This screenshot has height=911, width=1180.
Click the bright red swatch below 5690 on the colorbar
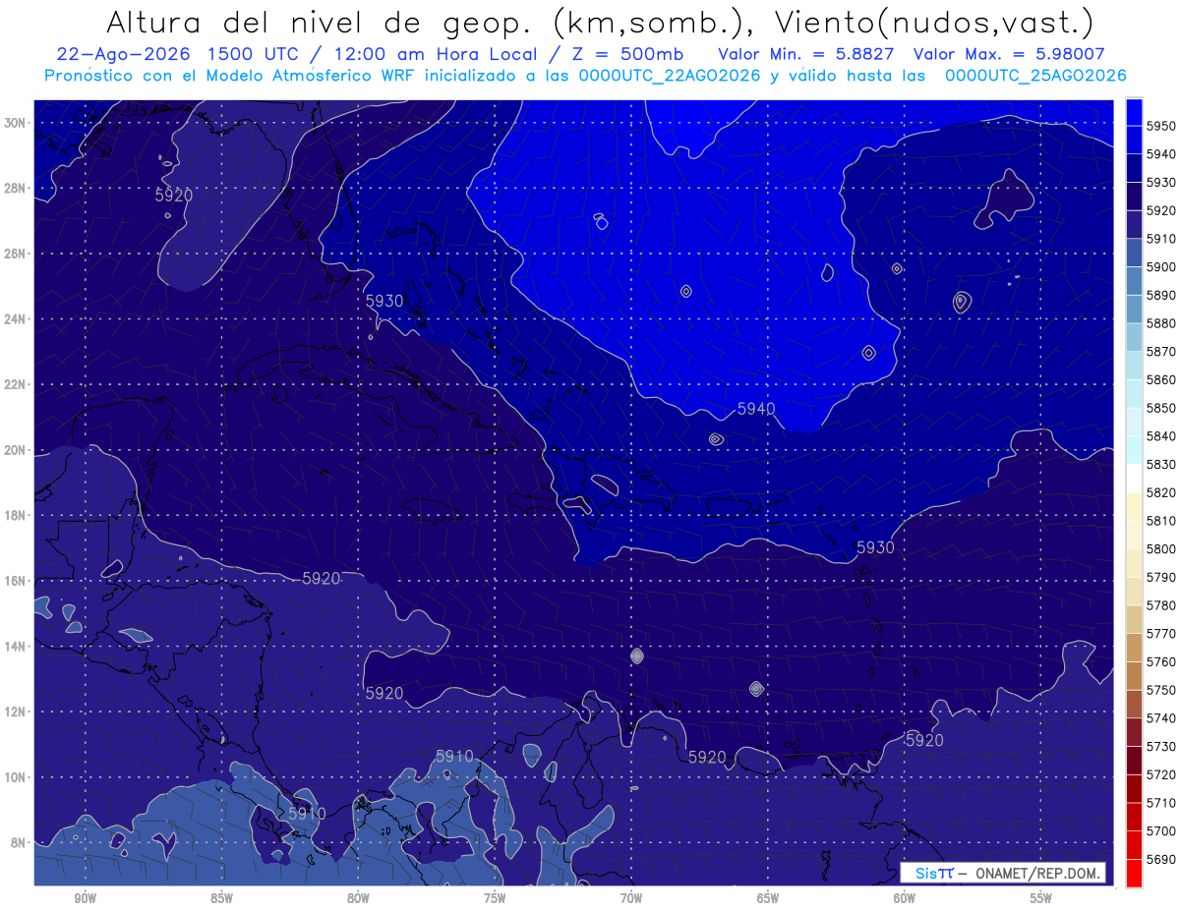point(1134,873)
